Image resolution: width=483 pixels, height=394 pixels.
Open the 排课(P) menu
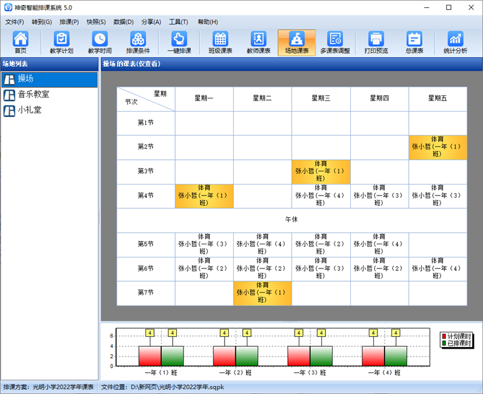coord(69,22)
